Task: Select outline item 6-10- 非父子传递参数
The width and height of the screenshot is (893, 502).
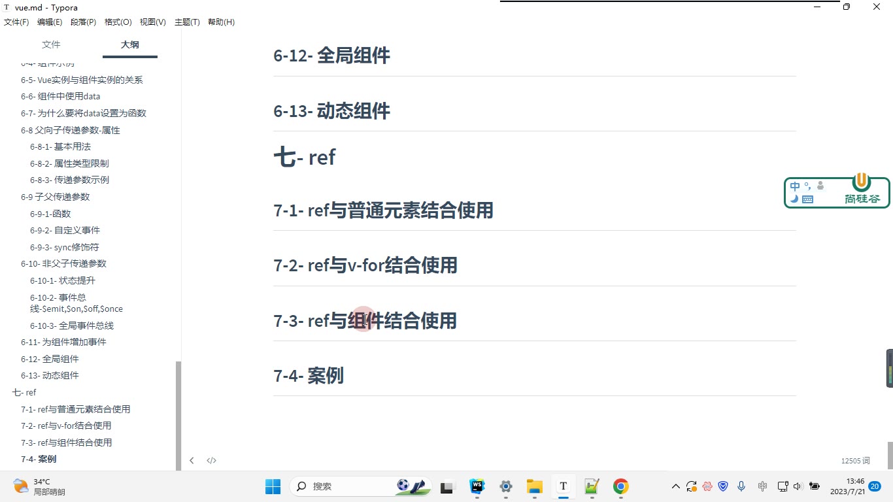Action: pyautogui.click(x=63, y=263)
